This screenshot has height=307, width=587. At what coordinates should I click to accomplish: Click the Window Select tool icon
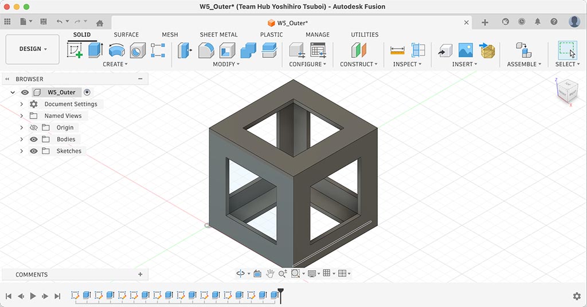tap(567, 50)
